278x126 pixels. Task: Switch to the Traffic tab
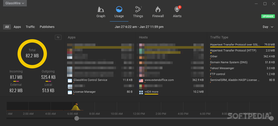pyautogui.click(x=30, y=27)
